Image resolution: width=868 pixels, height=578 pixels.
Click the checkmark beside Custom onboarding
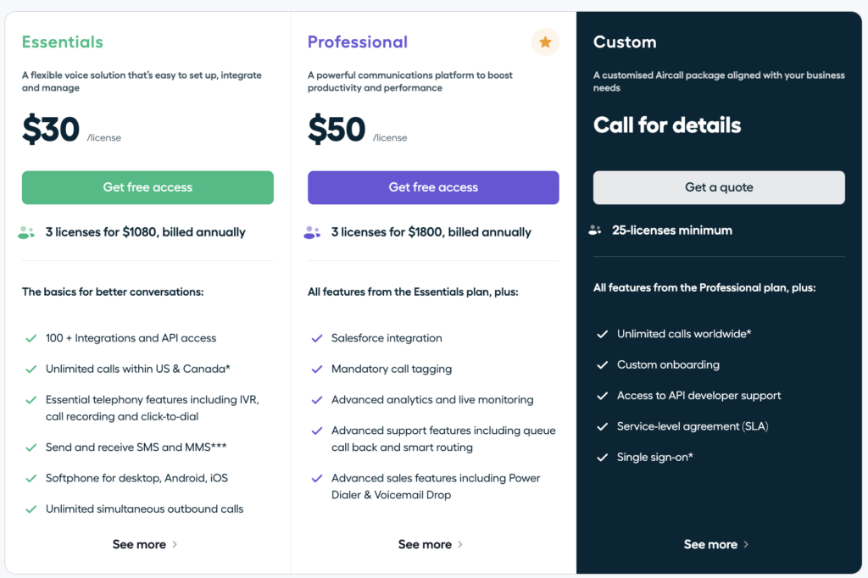click(x=603, y=365)
